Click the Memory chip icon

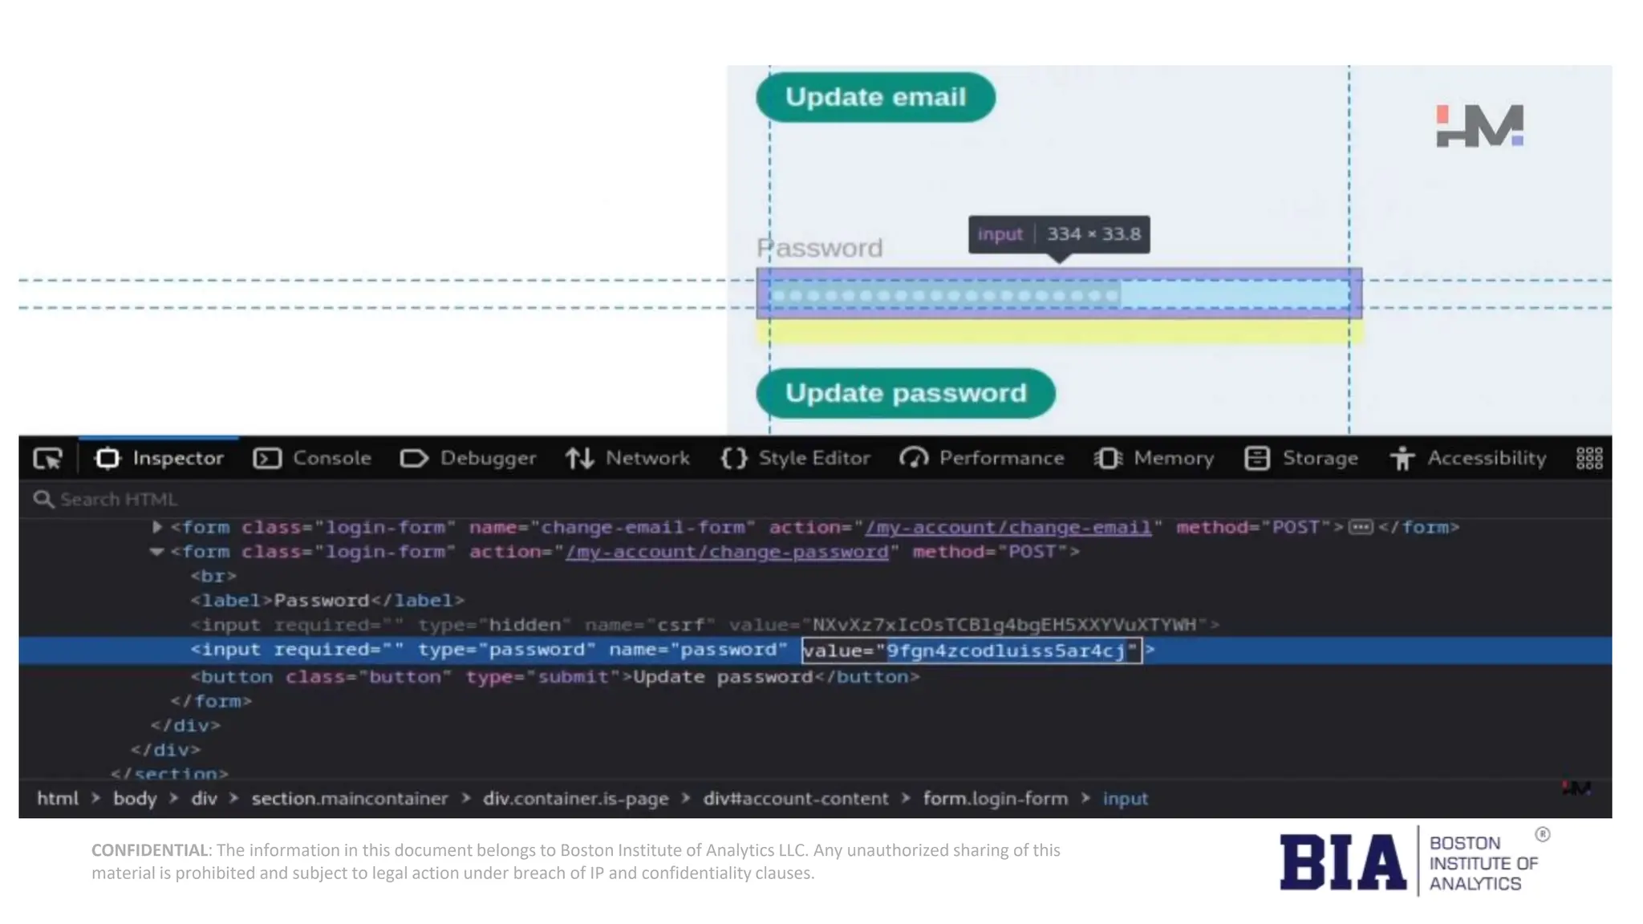[1108, 459]
